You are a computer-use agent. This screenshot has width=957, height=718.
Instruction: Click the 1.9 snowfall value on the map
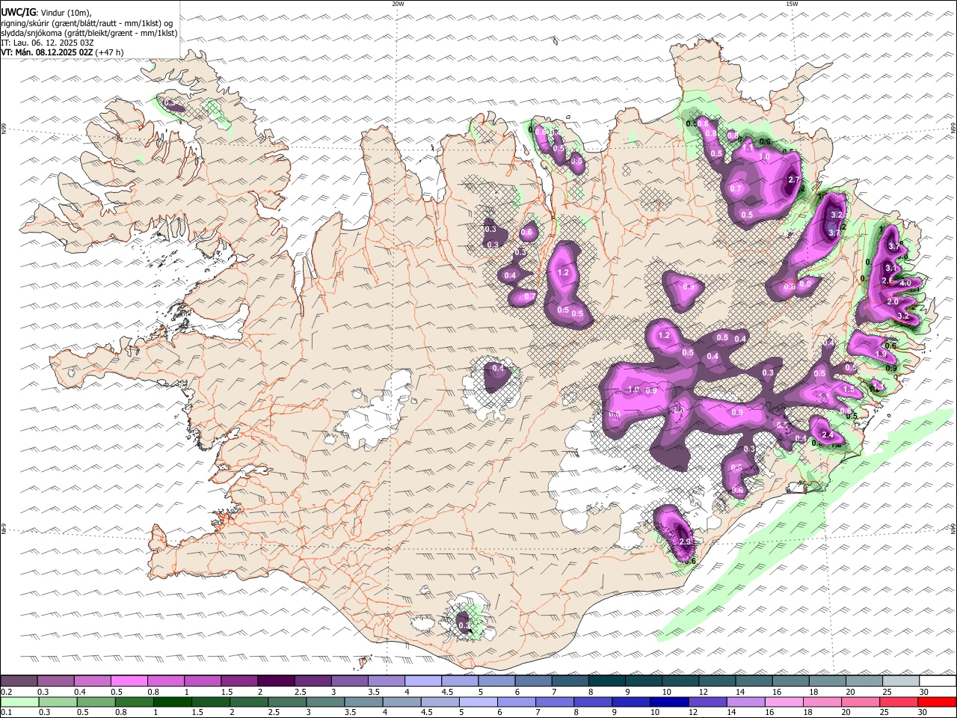point(881,355)
